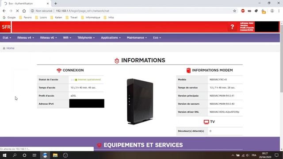
Task: Click the Chrome browser taskbar icon
Action: pos(45,155)
